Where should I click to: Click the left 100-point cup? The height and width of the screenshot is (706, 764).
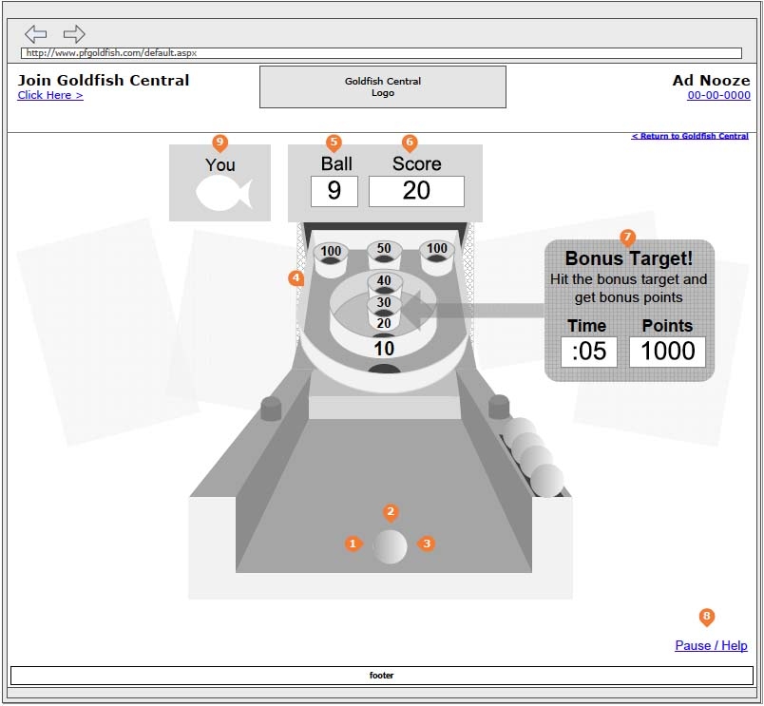(x=331, y=258)
